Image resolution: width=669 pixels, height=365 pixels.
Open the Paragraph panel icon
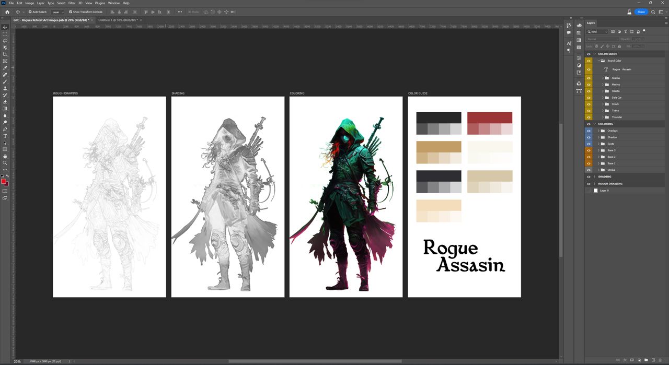point(569,51)
